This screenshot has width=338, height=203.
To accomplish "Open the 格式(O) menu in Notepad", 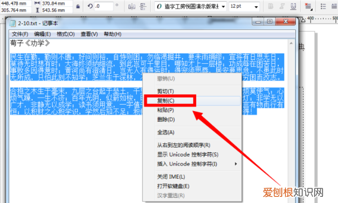I will pos(65,34).
